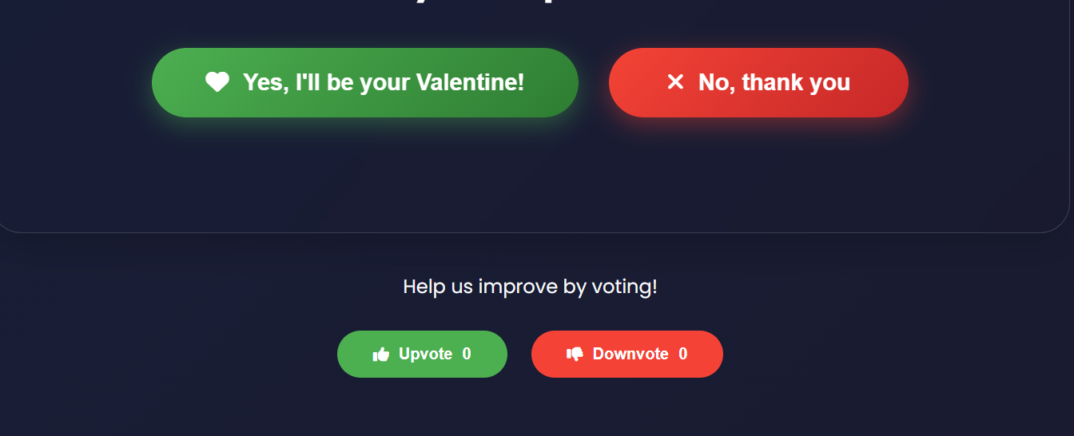Click the X icon beside "No, thank you"
1074x436 pixels.
pos(675,82)
